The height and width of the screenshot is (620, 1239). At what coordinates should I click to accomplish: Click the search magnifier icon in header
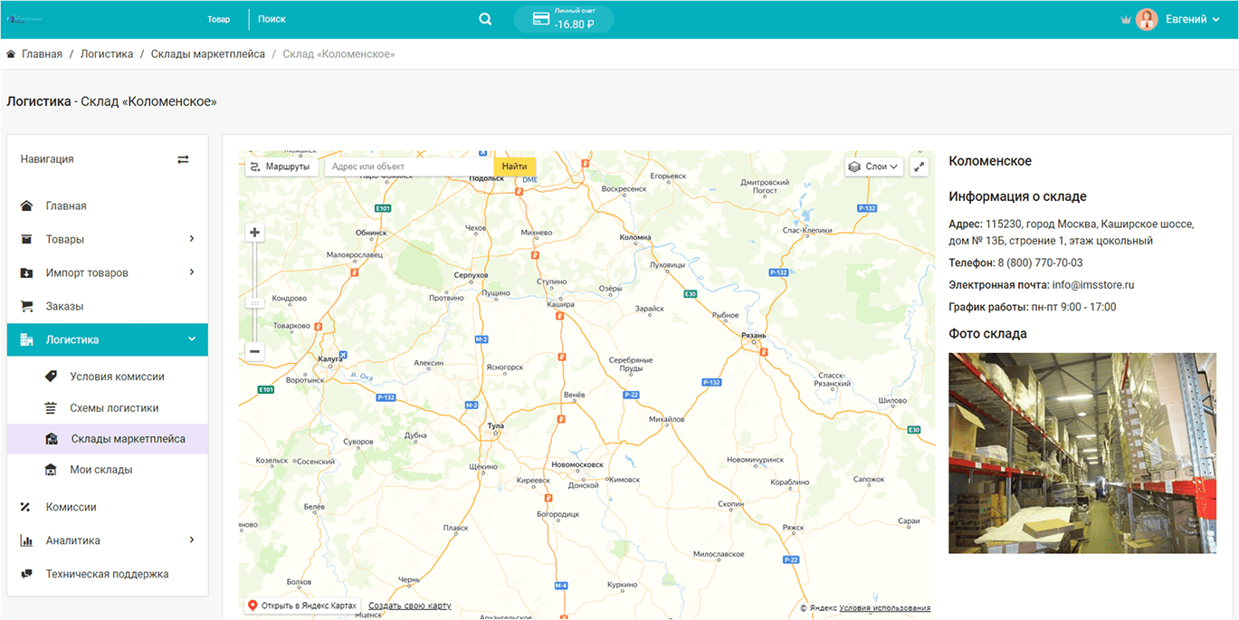[x=485, y=19]
